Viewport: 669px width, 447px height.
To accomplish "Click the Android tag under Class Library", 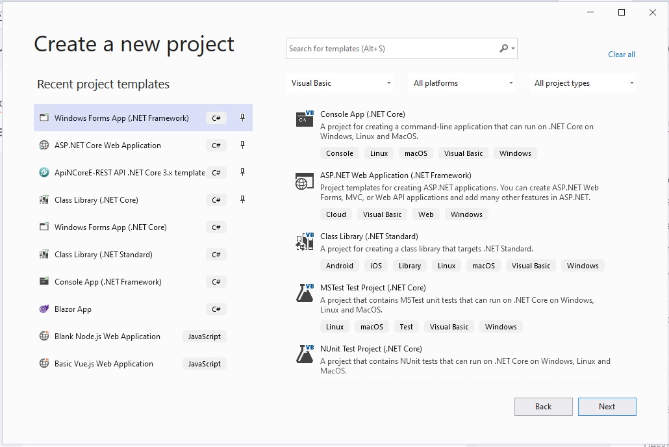I will pyautogui.click(x=339, y=266).
